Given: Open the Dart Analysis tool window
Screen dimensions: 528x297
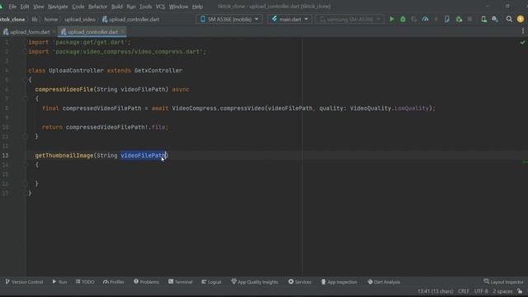Looking at the screenshot, I should tap(384, 282).
